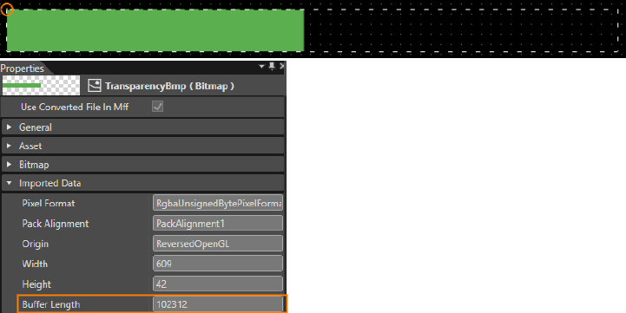Select the Properties tab
The height and width of the screenshot is (313, 626).
coord(23,68)
